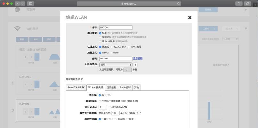Click the plus button beside 记帐服务器 dropdown

135,65
